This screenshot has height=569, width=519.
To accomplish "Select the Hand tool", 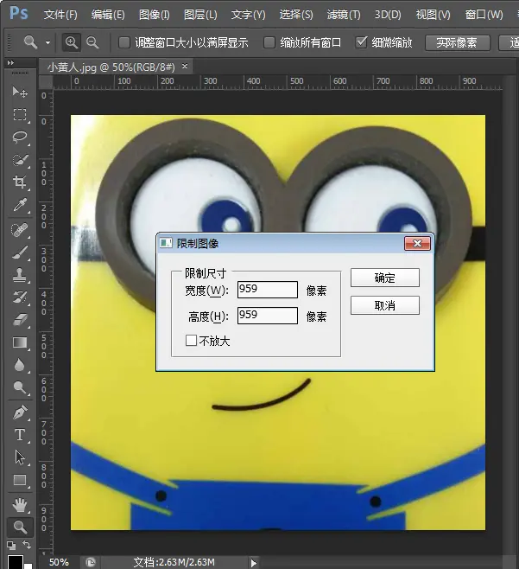I will 20,505.
